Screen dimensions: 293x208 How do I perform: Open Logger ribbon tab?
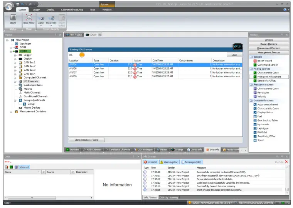click(36, 10)
